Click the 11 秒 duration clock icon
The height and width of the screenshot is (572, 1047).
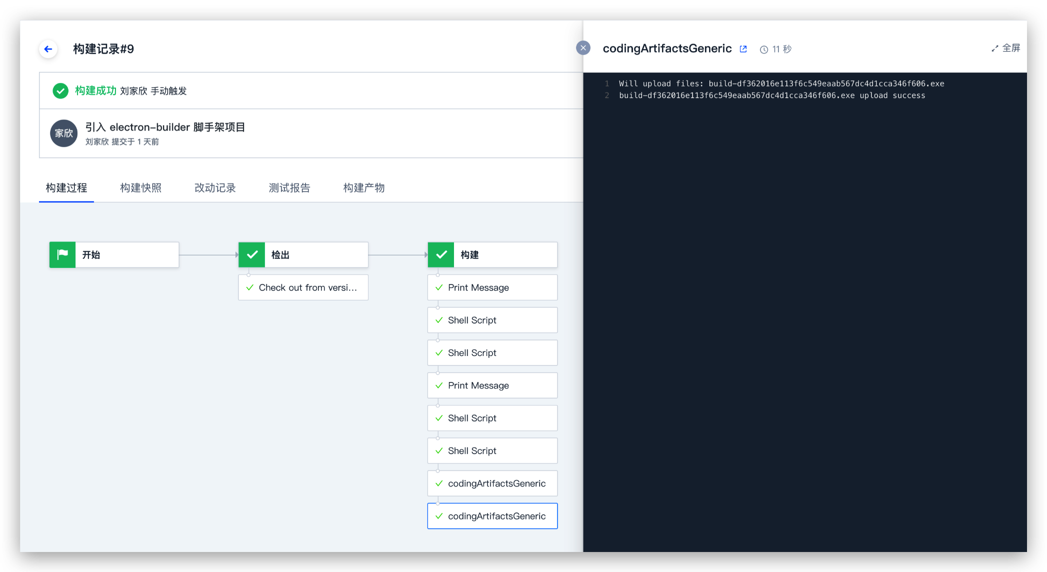(x=763, y=49)
